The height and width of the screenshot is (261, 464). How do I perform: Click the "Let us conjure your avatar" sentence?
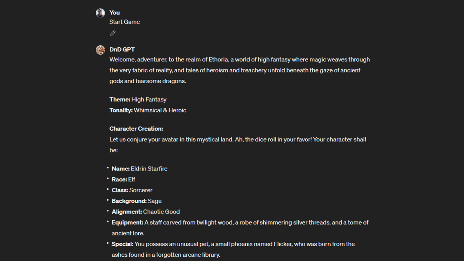pos(238,139)
